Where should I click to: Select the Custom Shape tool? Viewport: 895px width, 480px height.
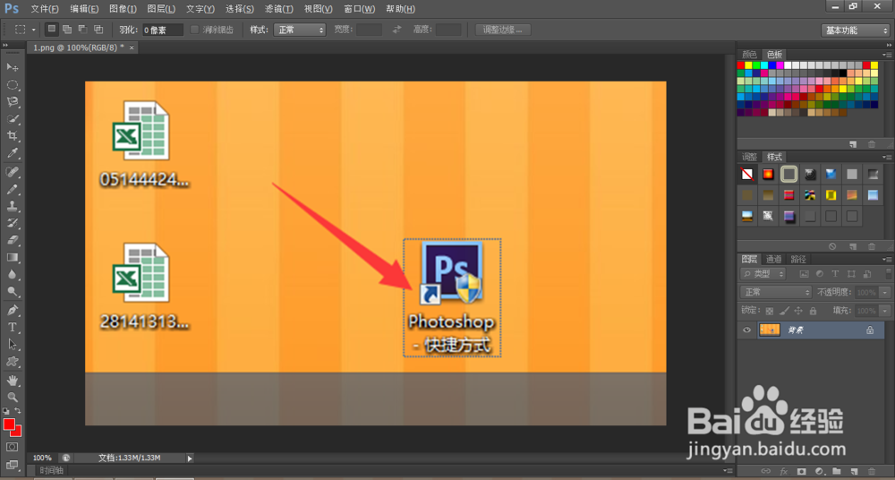click(12, 362)
